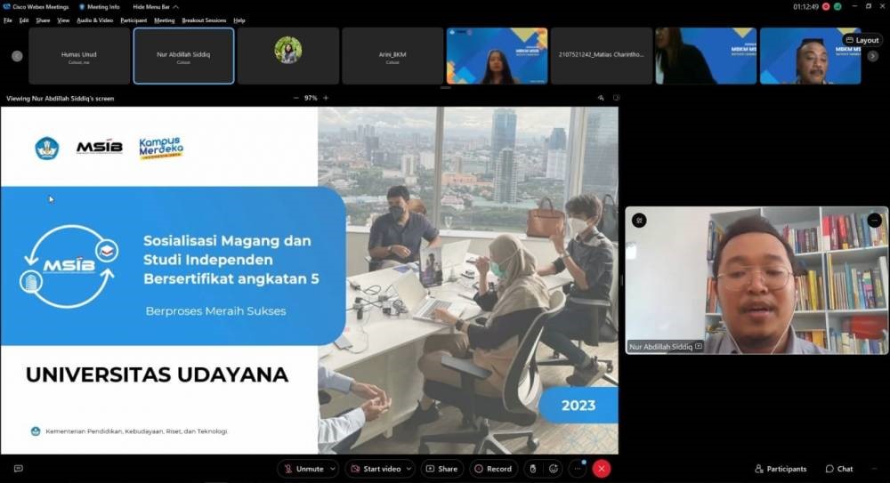Screen dimensions: 890x483
Task: Click the 'Viewing Nur Abdillah Siddiq's screen' label
Action: 61,98
